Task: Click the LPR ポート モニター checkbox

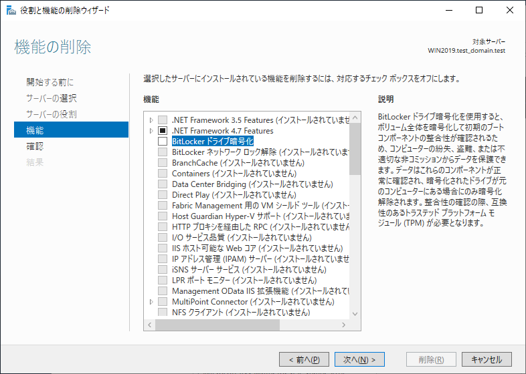Action: (163, 280)
